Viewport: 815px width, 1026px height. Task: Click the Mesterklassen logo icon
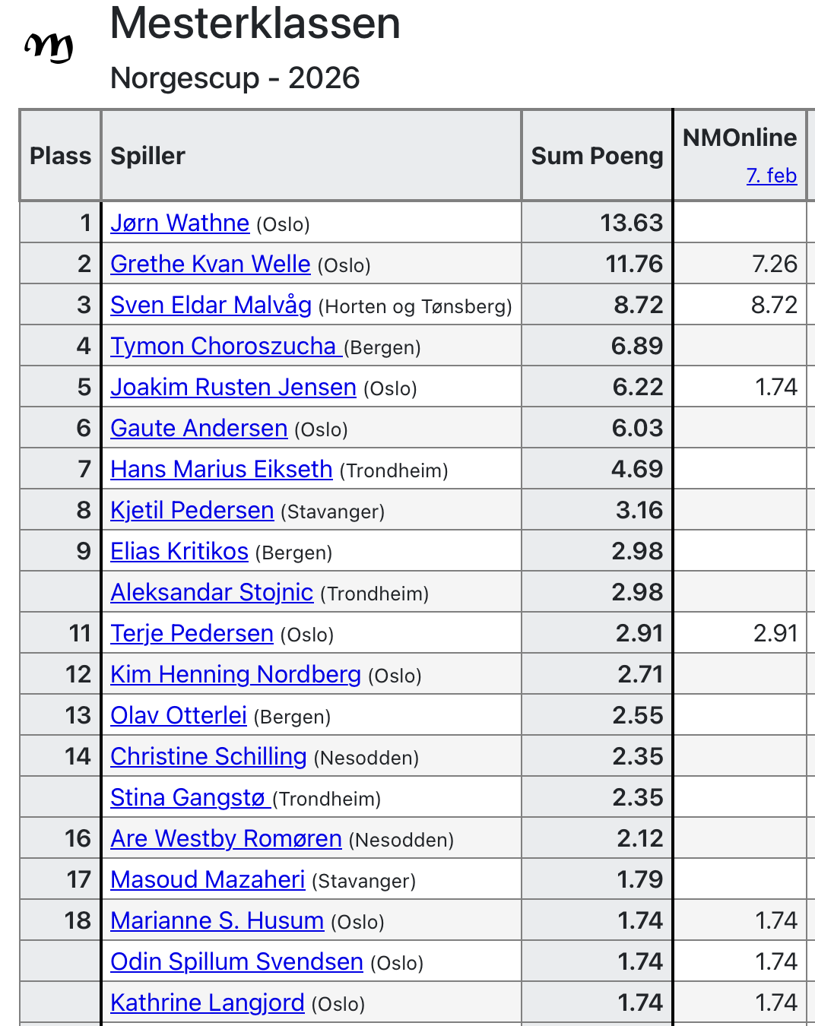49,49
